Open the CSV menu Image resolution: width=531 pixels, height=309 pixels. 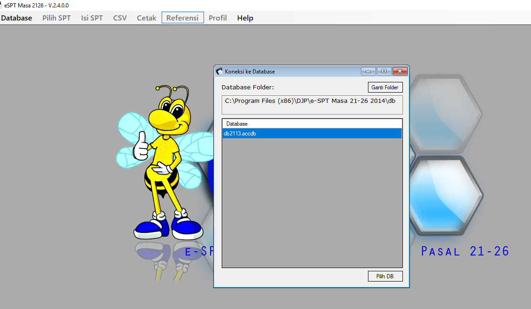(x=120, y=18)
